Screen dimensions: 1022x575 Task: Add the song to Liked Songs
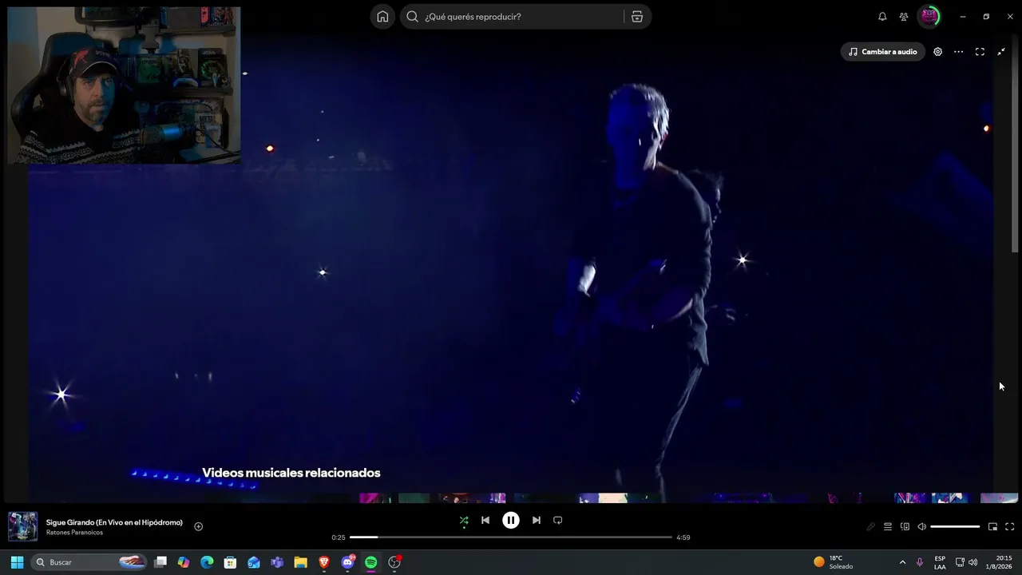pos(199,526)
